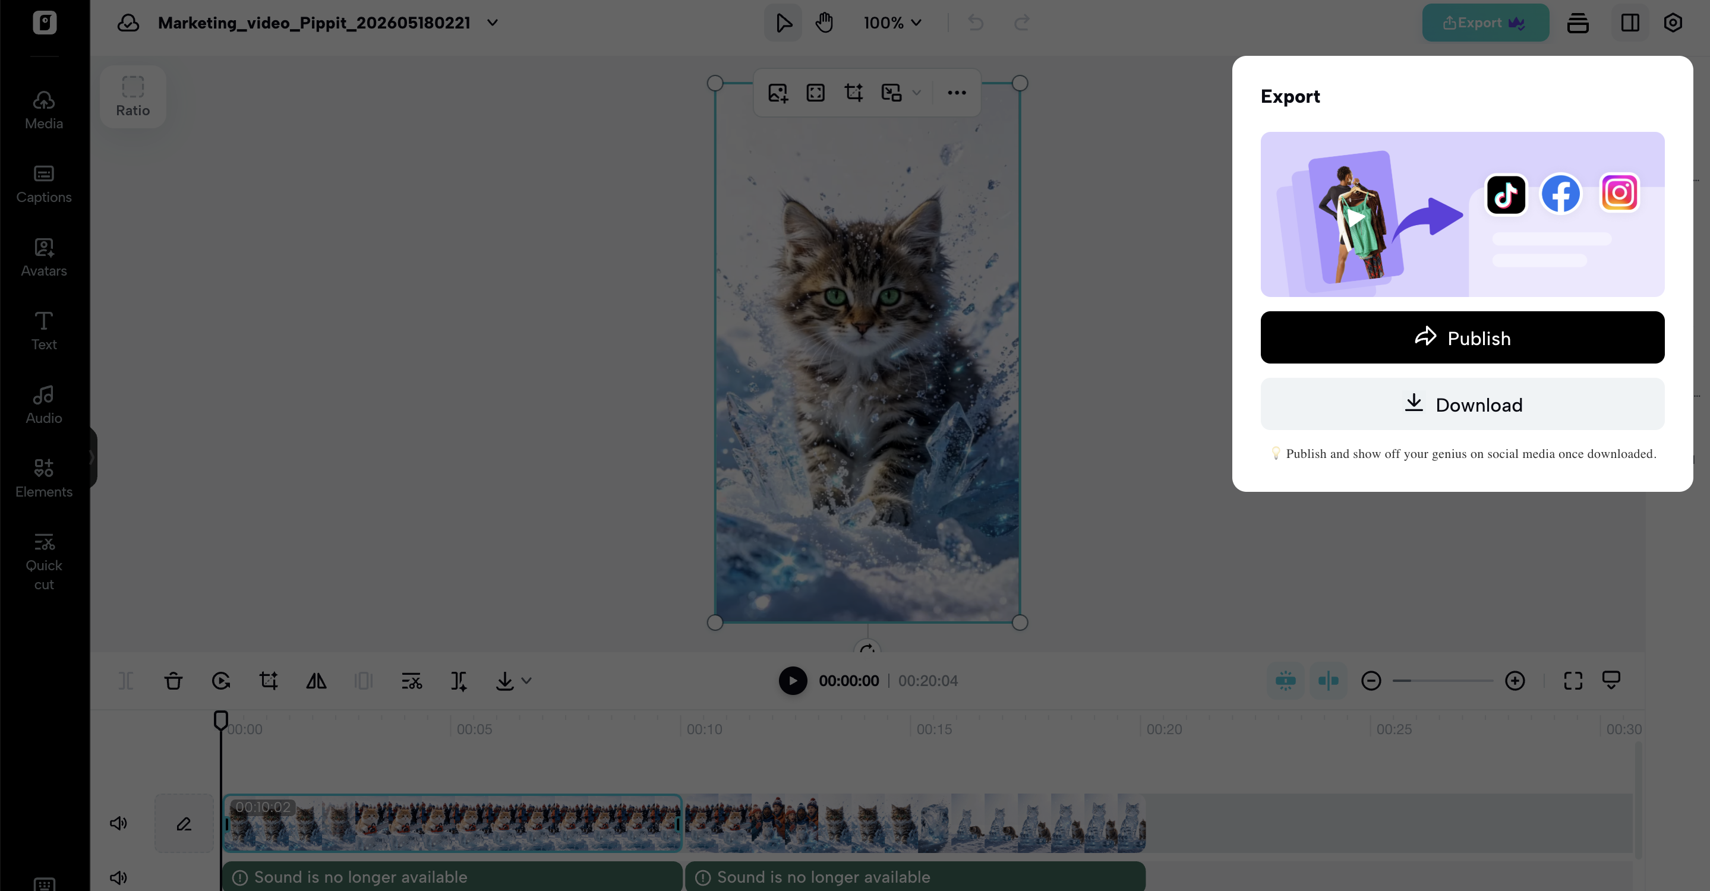
Task: Open the Ratio selector
Action: coord(132,97)
